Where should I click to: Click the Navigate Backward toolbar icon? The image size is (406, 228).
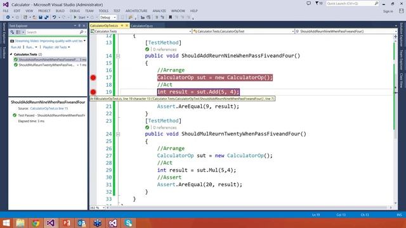pos(8,17)
